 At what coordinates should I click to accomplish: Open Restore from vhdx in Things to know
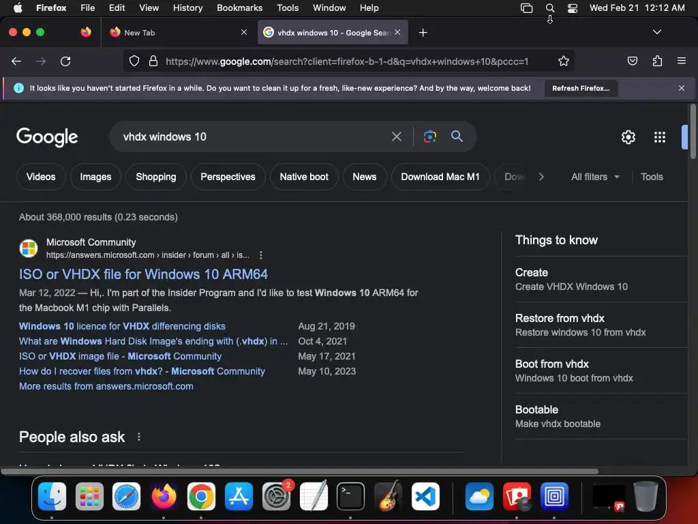(601, 325)
